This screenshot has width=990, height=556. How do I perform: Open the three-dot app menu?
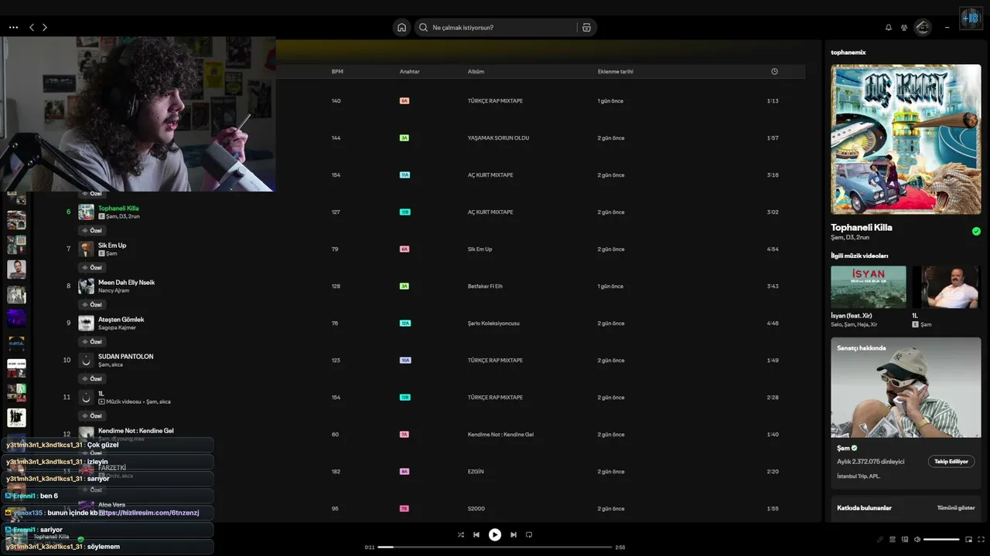[13, 27]
